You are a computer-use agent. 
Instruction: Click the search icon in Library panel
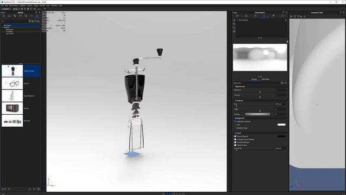tap(3, 21)
